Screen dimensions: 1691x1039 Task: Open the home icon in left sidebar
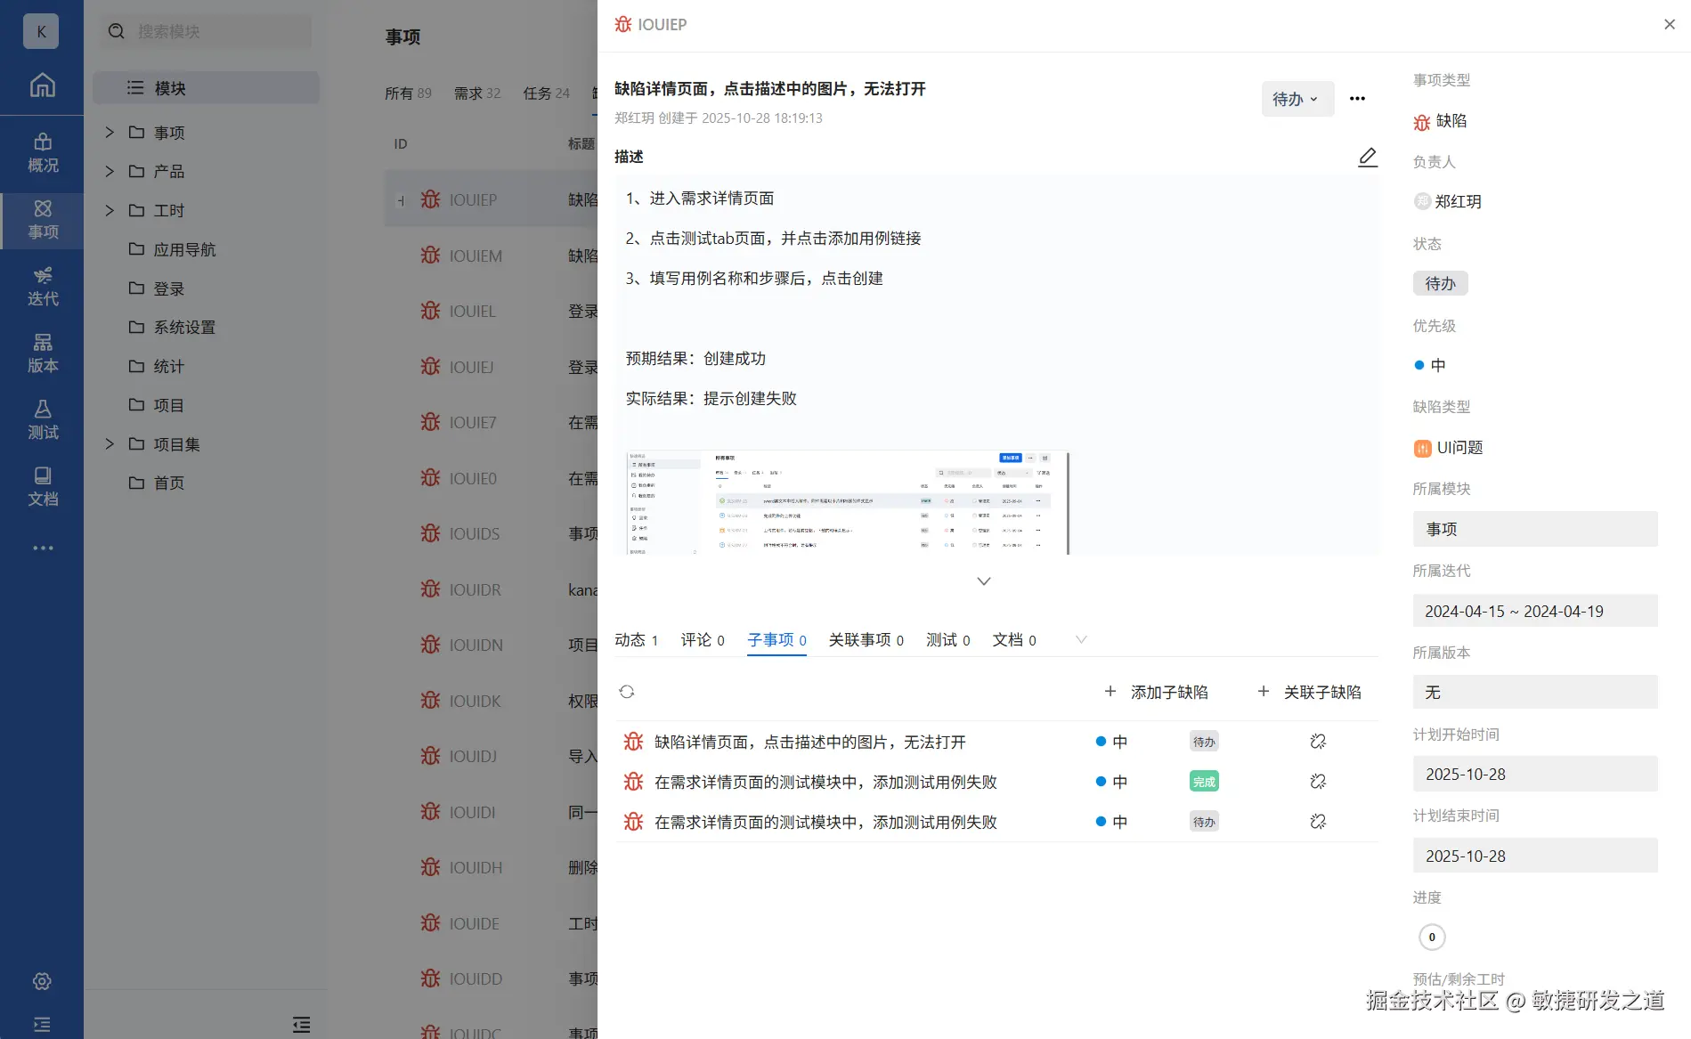tap(42, 85)
